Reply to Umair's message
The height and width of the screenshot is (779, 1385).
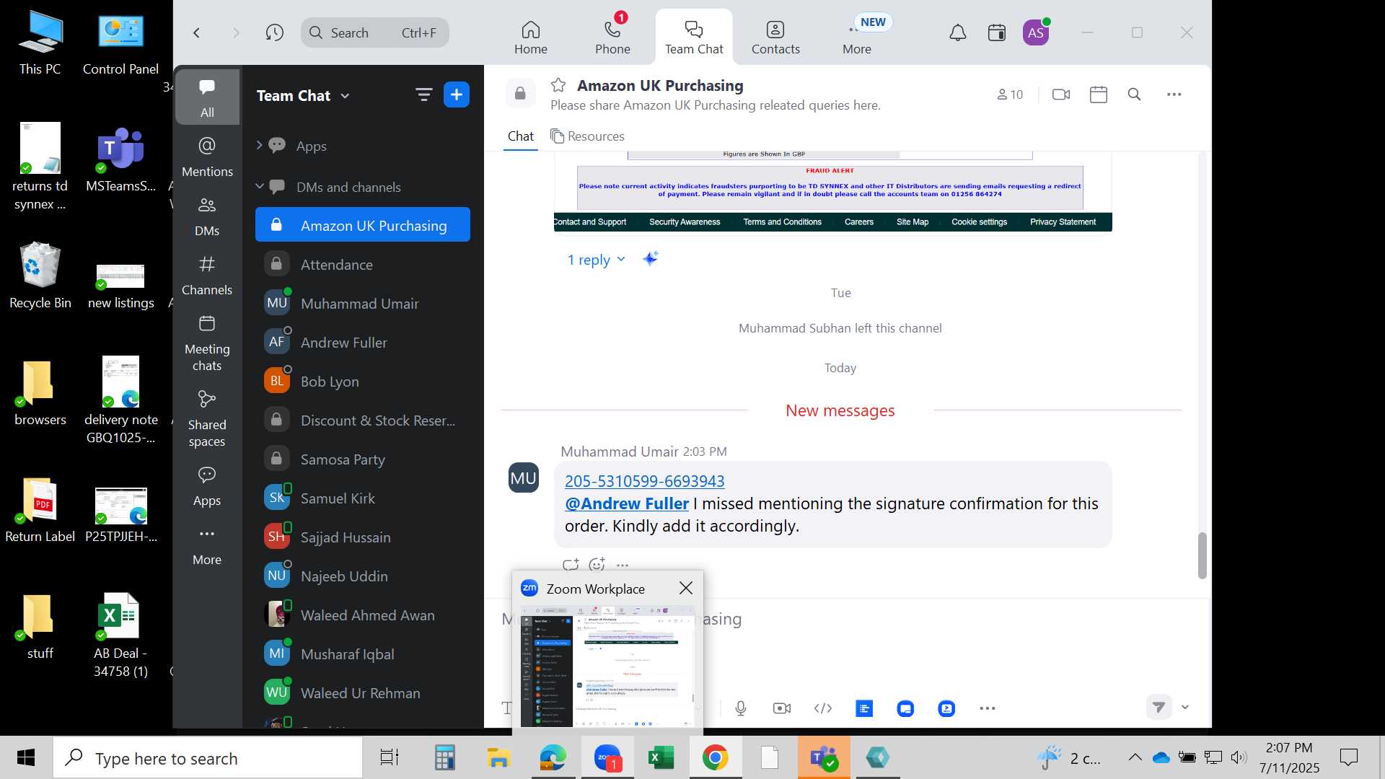(x=571, y=565)
